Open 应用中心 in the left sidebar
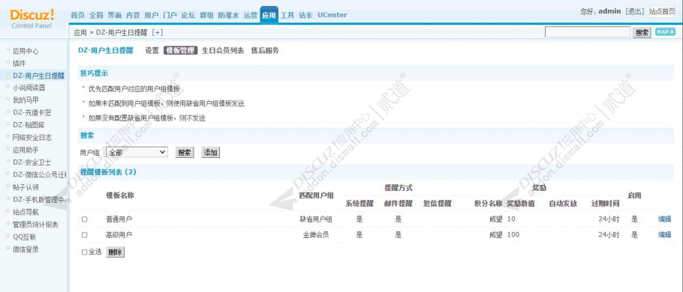This screenshot has width=683, height=292. [x=26, y=51]
